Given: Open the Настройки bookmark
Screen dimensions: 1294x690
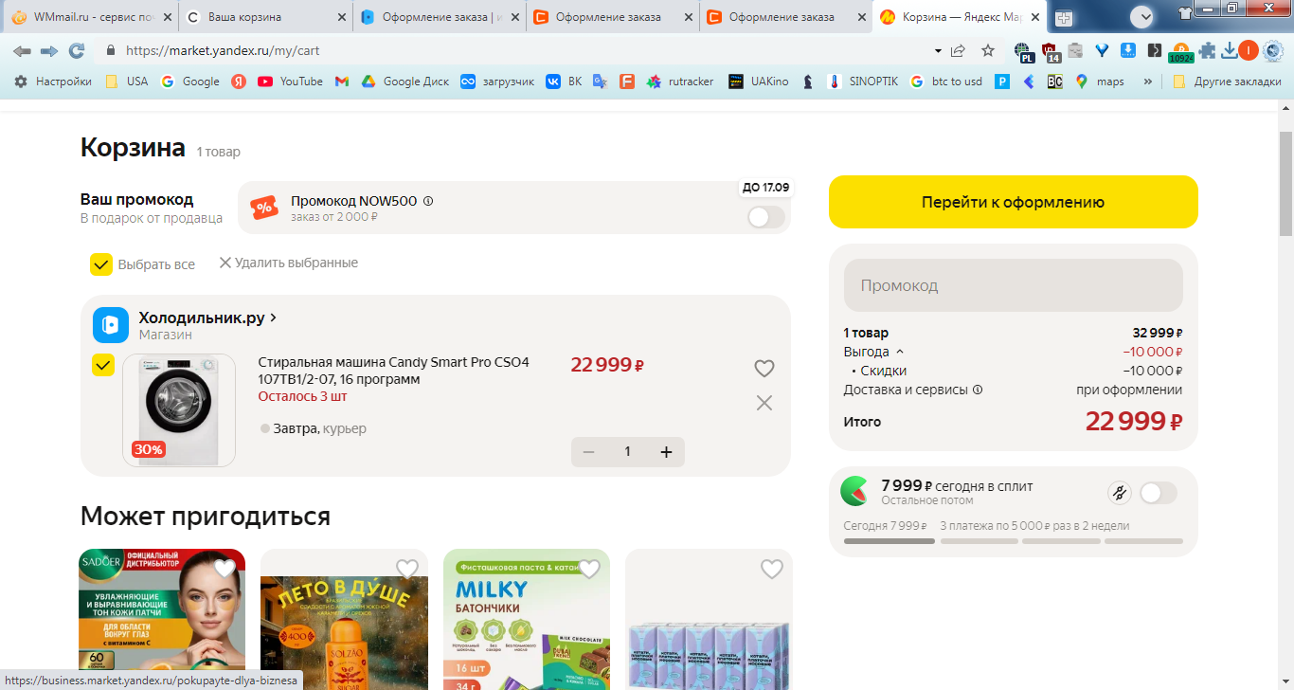Looking at the screenshot, I should click(x=53, y=82).
